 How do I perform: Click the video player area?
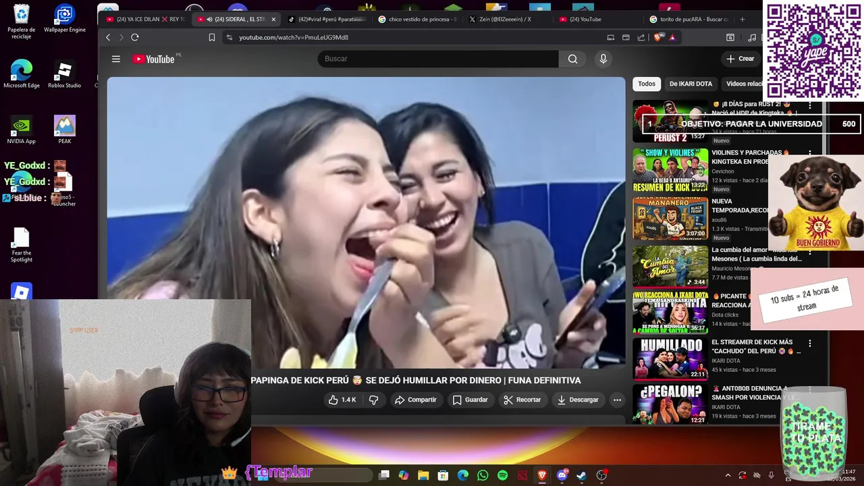[366, 223]
